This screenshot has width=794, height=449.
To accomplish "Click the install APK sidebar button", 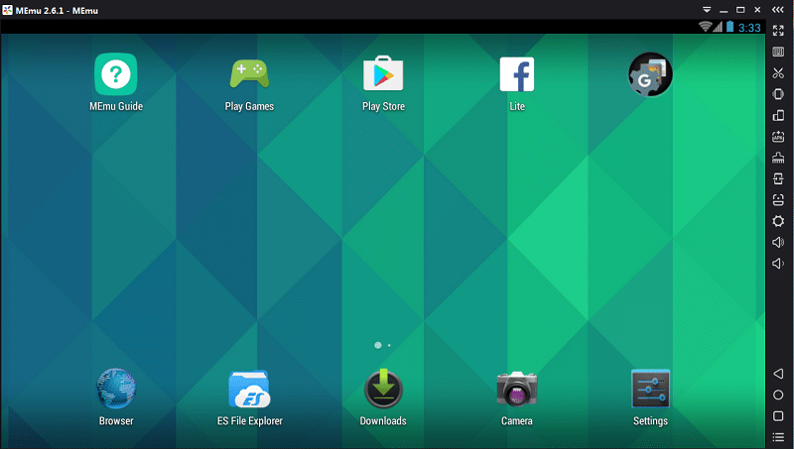I will (778, 137).
